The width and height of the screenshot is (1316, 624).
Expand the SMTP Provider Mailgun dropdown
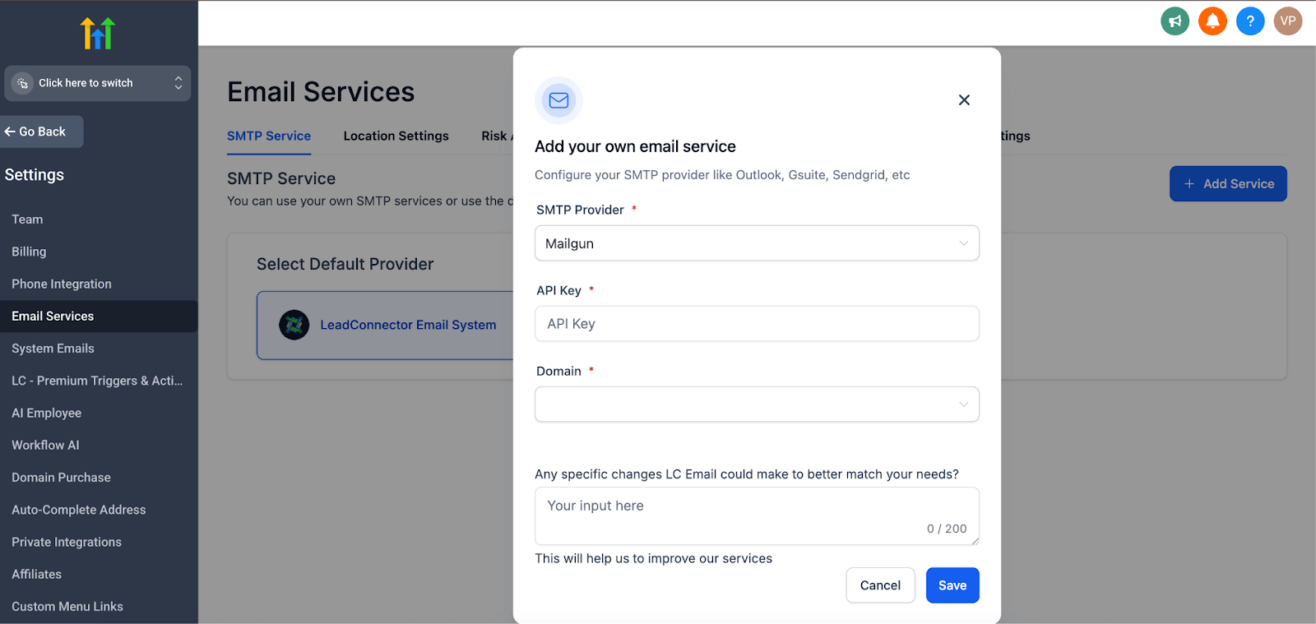pyautogui.click(x=757, y=243)
